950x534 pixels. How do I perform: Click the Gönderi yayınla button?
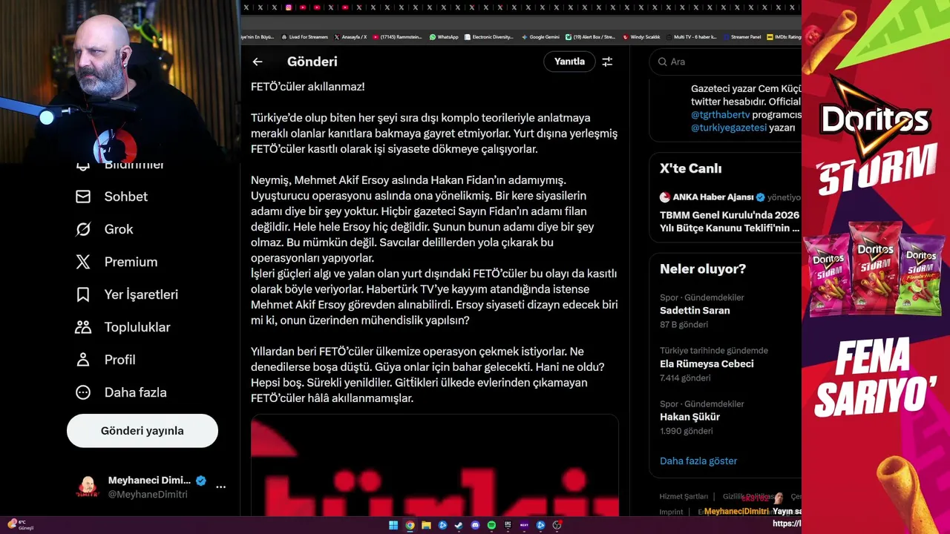point(142,431)
